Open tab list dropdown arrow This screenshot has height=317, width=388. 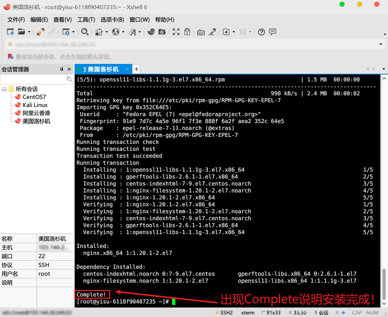pos(384,69)
